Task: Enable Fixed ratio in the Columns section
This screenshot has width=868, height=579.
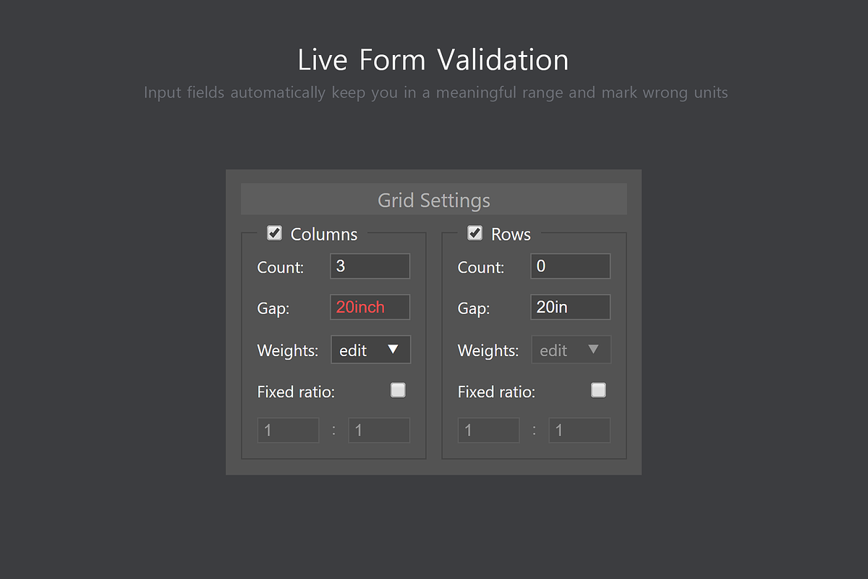Action: (398, 389)
